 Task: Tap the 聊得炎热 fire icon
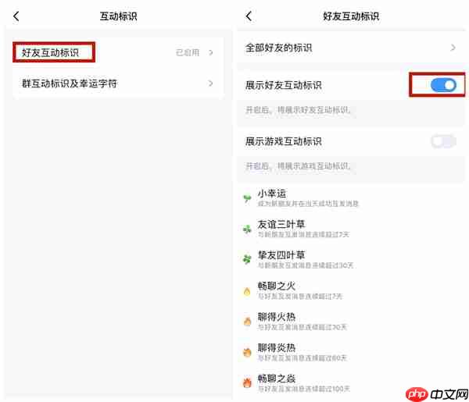pyautogui.click(x=247, y=352)
